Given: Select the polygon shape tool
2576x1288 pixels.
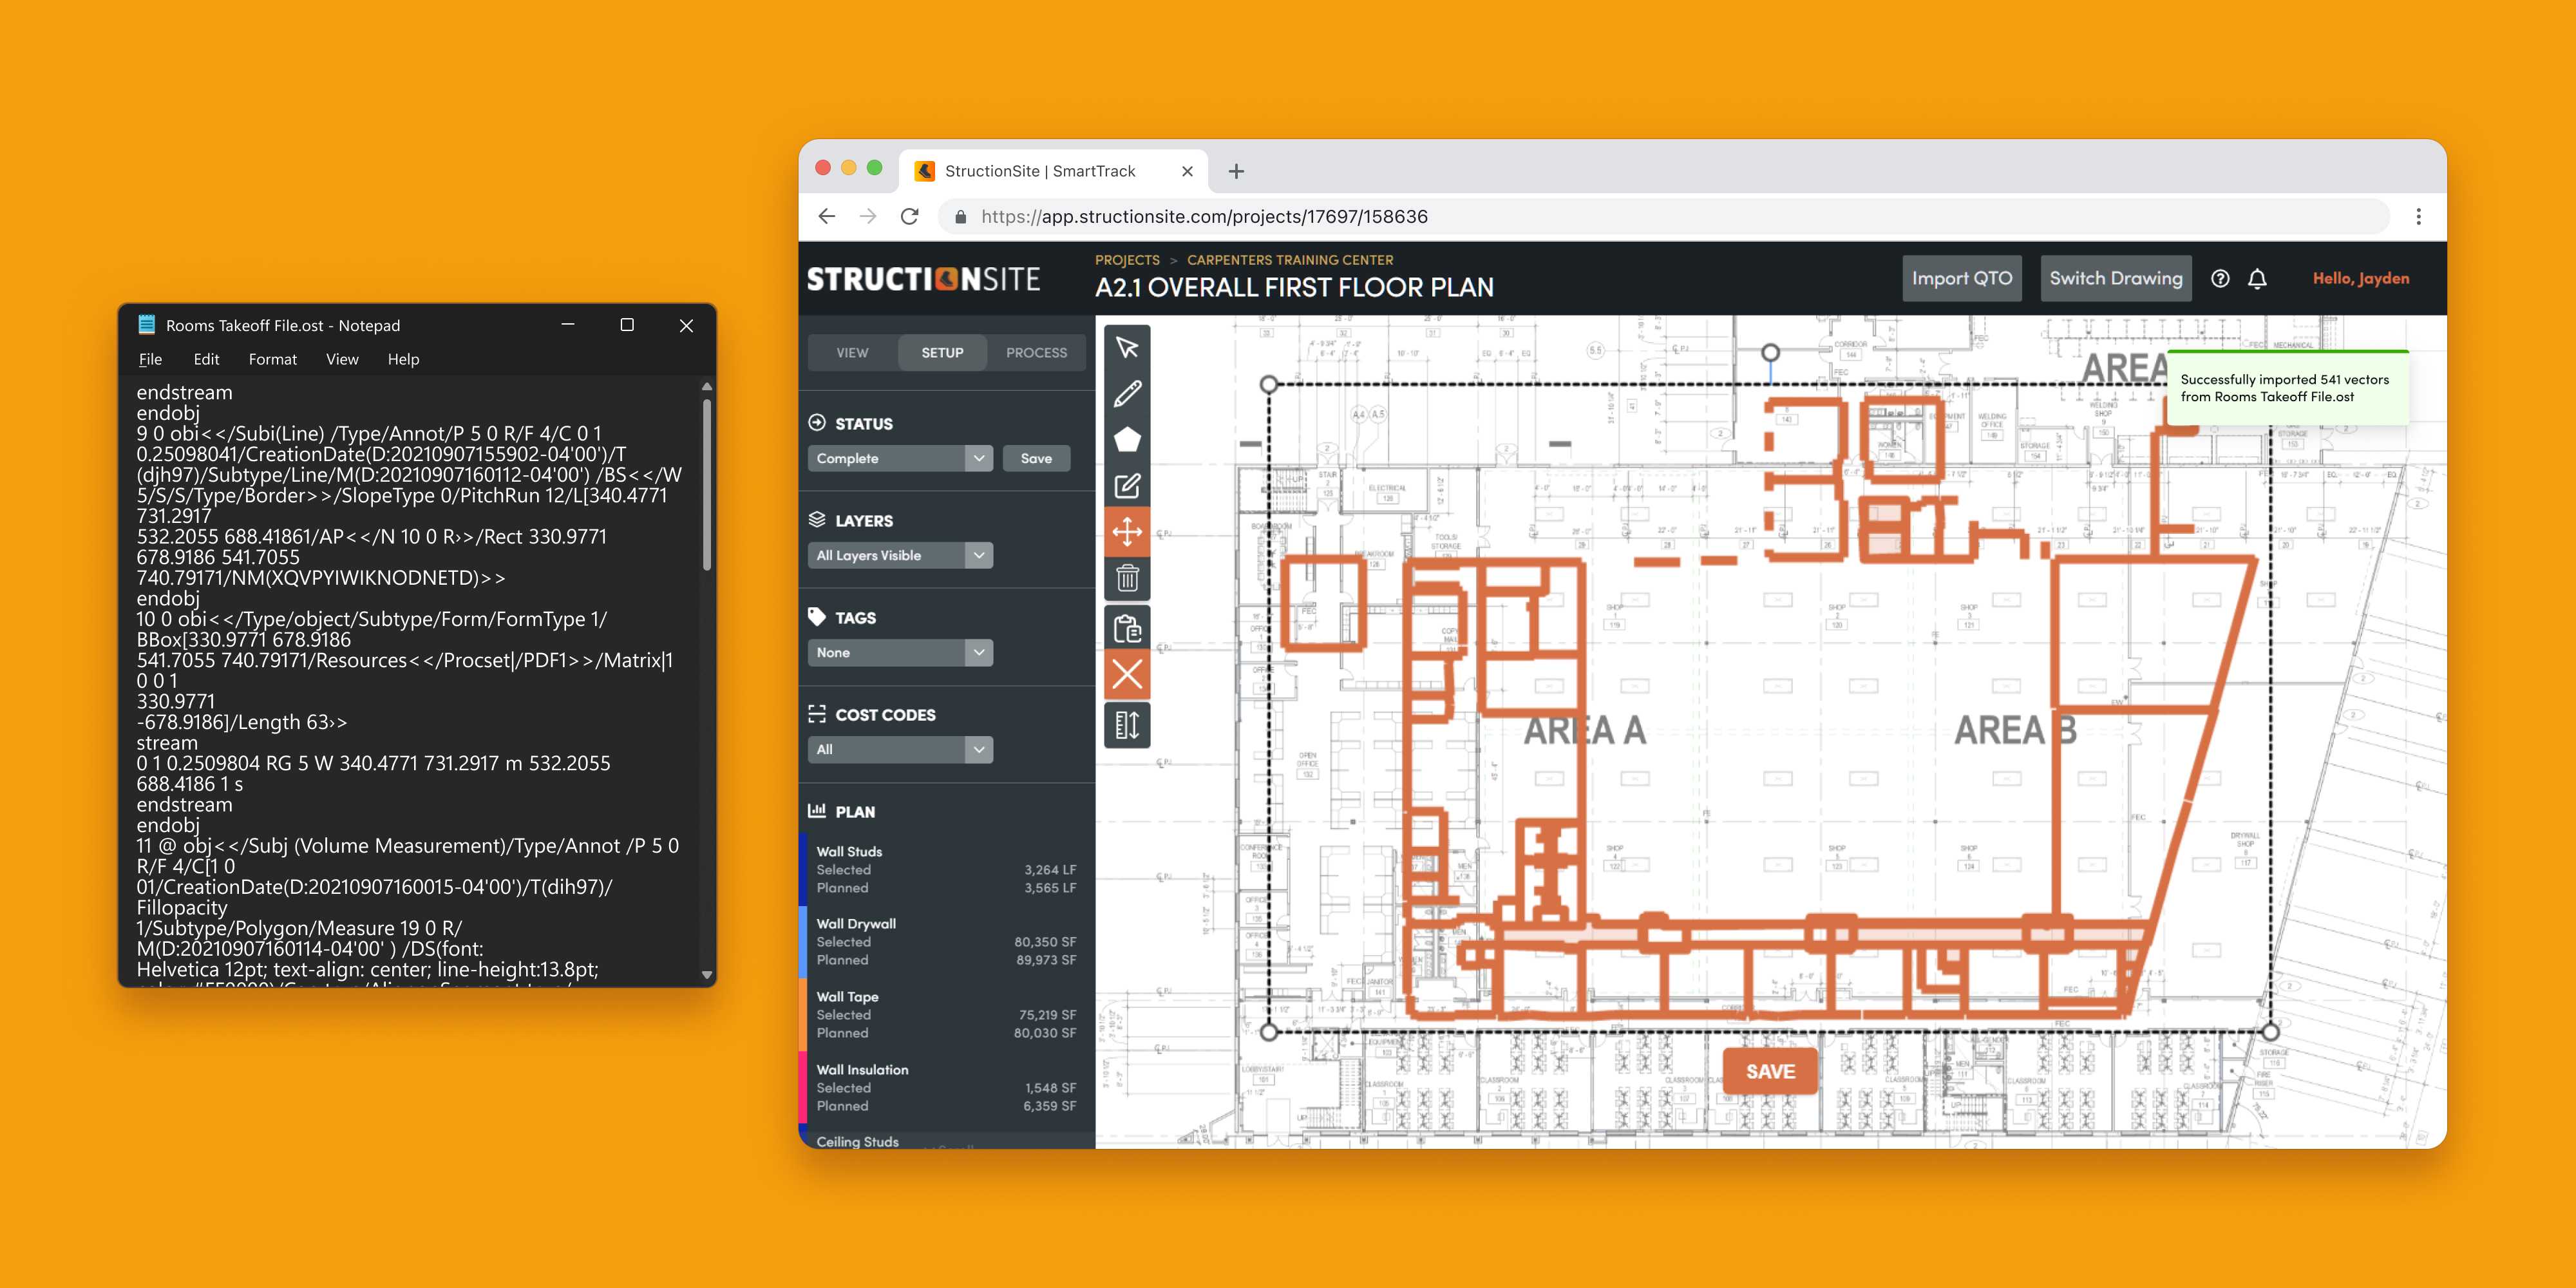Looking at the screenshot, I should pyautogui.click(x=1127, y=439).
